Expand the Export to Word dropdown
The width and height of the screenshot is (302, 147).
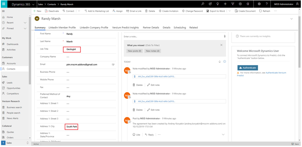coord(230,11)
